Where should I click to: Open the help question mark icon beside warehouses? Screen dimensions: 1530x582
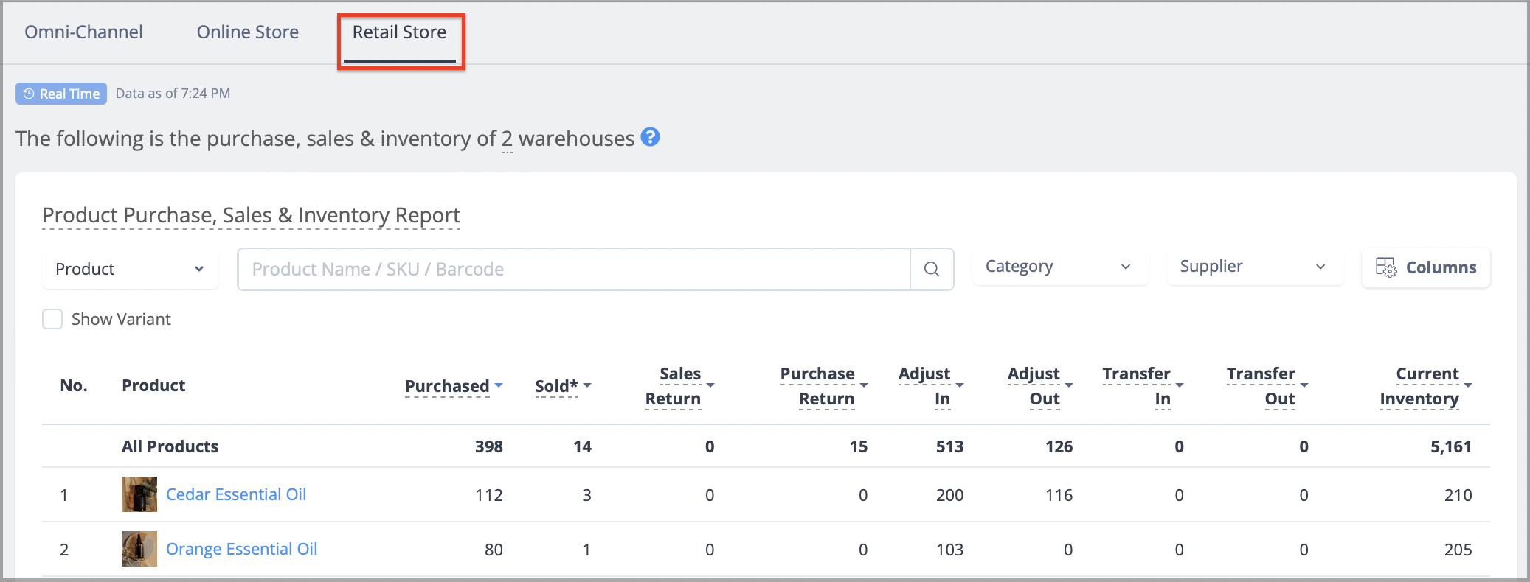click(x=650, y=137)
